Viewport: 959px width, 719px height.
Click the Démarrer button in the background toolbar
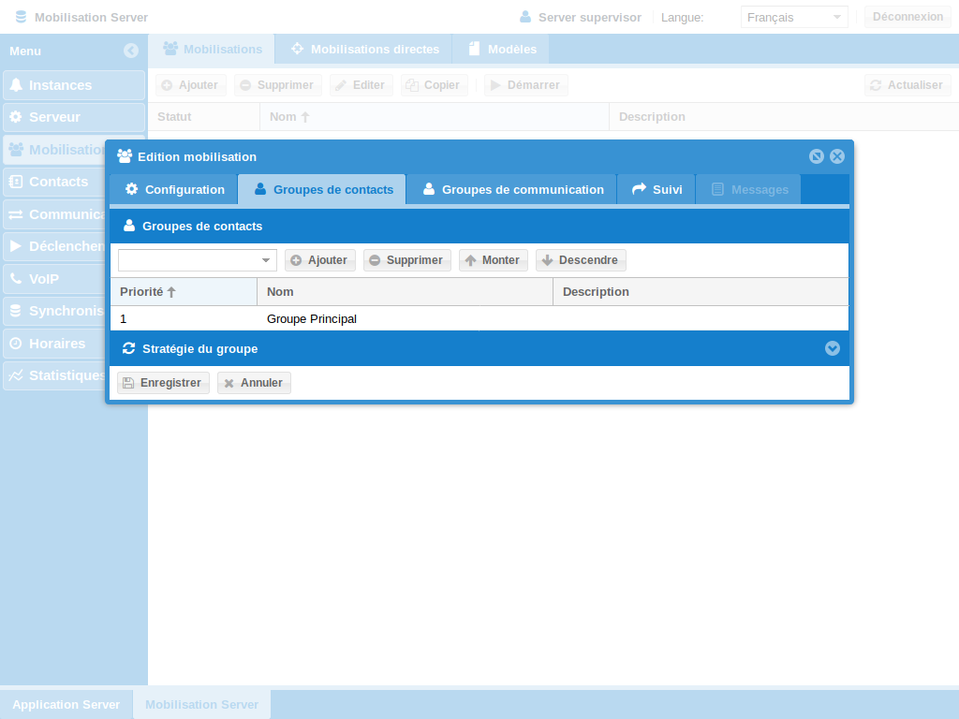[x=526, y=85]
